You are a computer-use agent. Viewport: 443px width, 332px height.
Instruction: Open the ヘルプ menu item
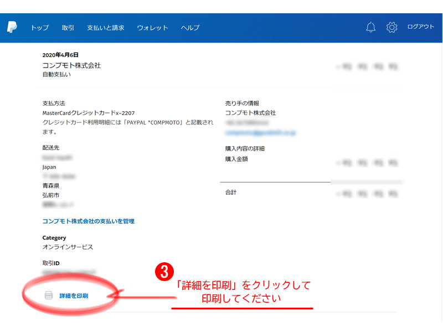(x=190, y=28)
